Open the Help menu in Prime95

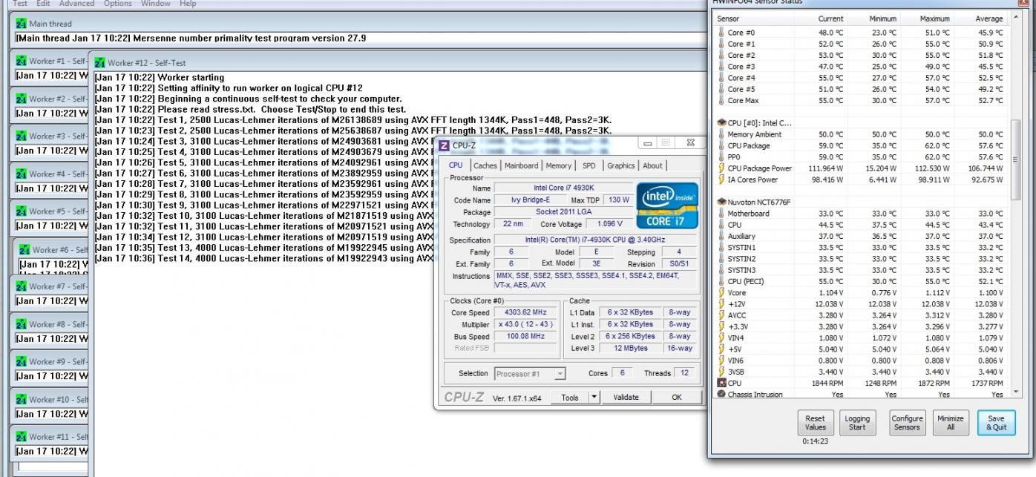[x=188, y=4]
